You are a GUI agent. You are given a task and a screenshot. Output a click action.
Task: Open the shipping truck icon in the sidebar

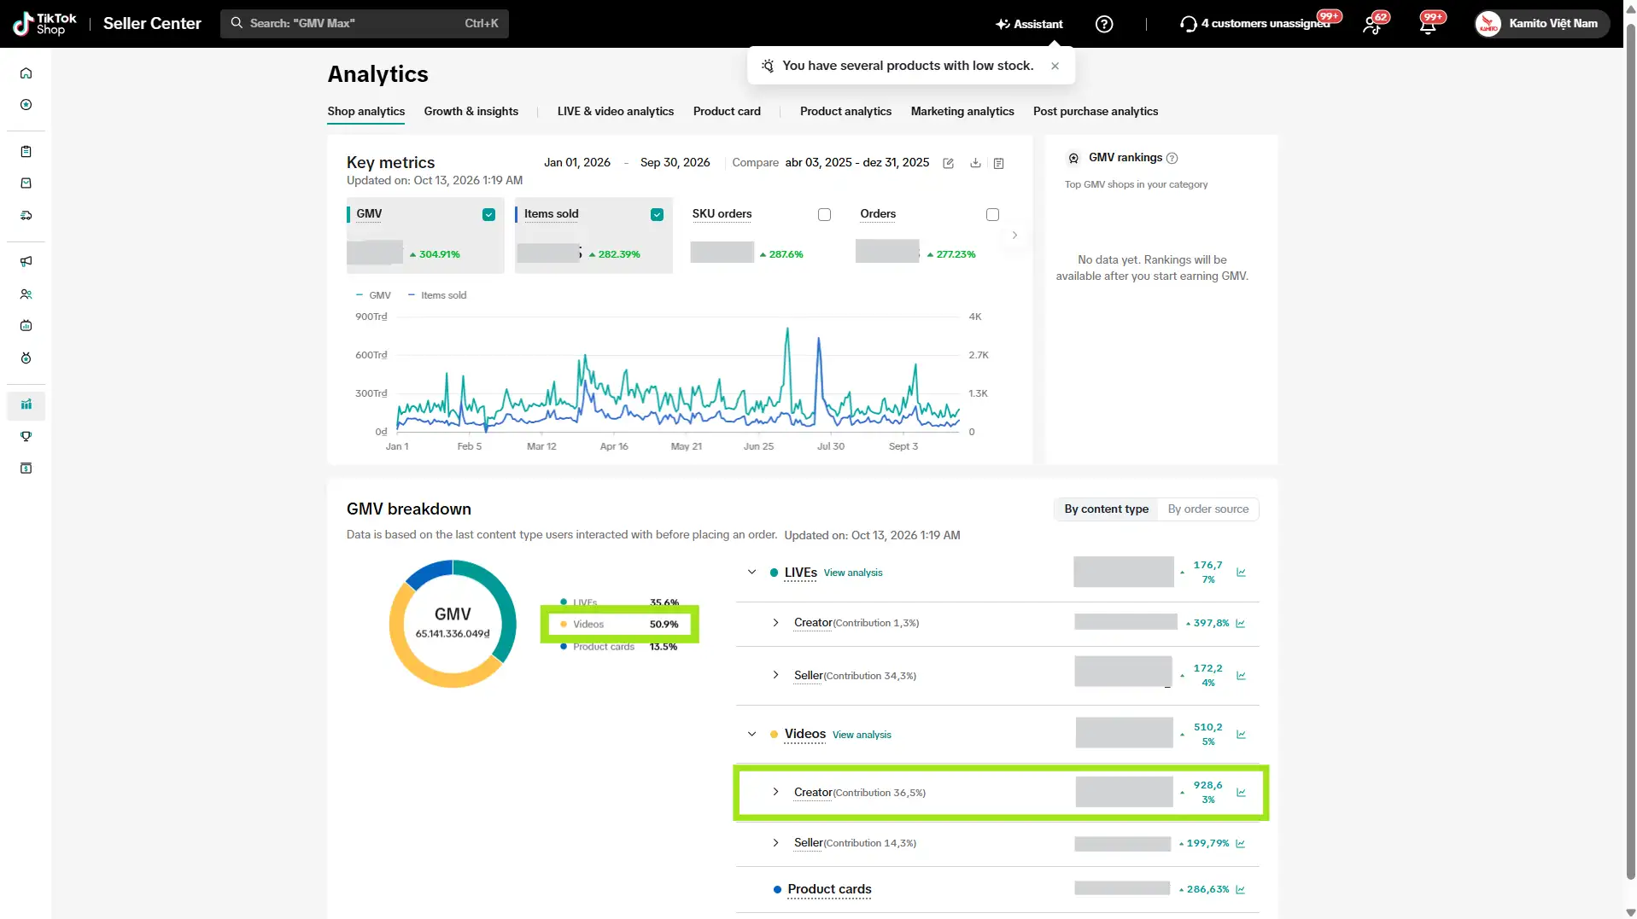26,216
